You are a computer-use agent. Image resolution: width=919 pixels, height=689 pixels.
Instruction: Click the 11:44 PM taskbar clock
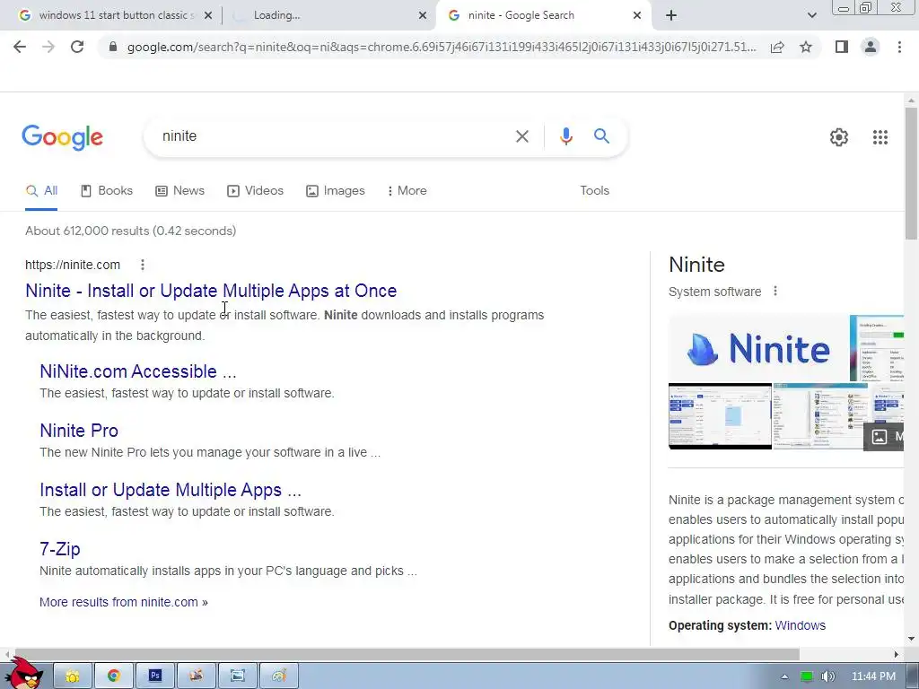[873, 676]
